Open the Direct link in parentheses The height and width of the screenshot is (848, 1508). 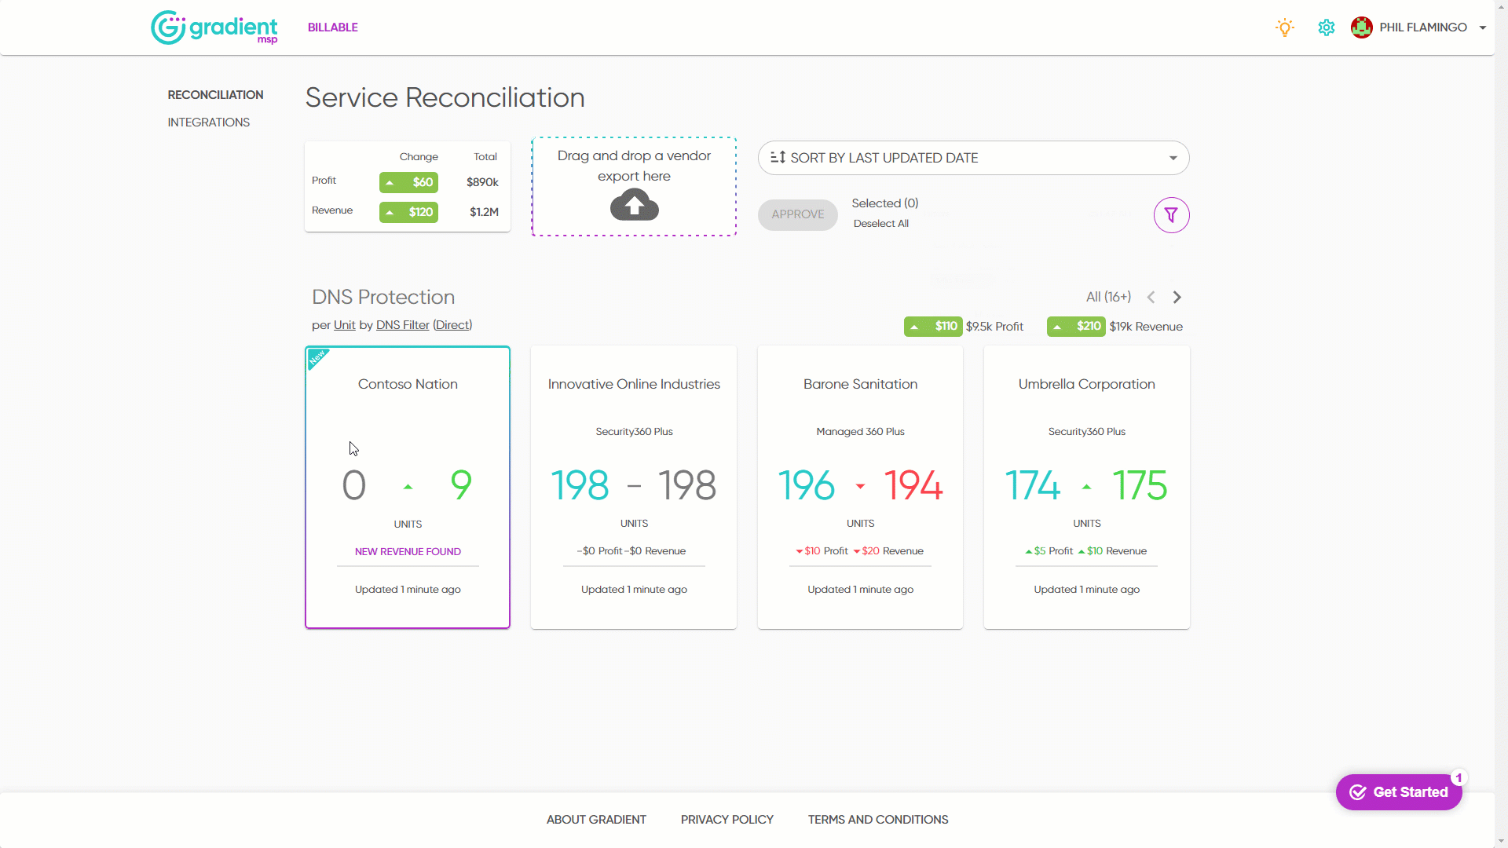tap(452, 325)
